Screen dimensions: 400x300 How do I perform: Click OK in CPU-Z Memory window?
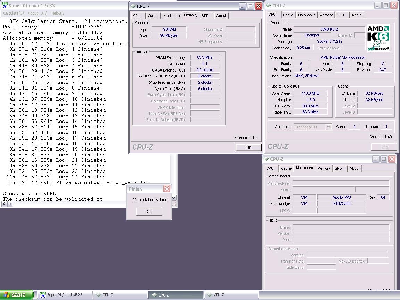(249, 148)
